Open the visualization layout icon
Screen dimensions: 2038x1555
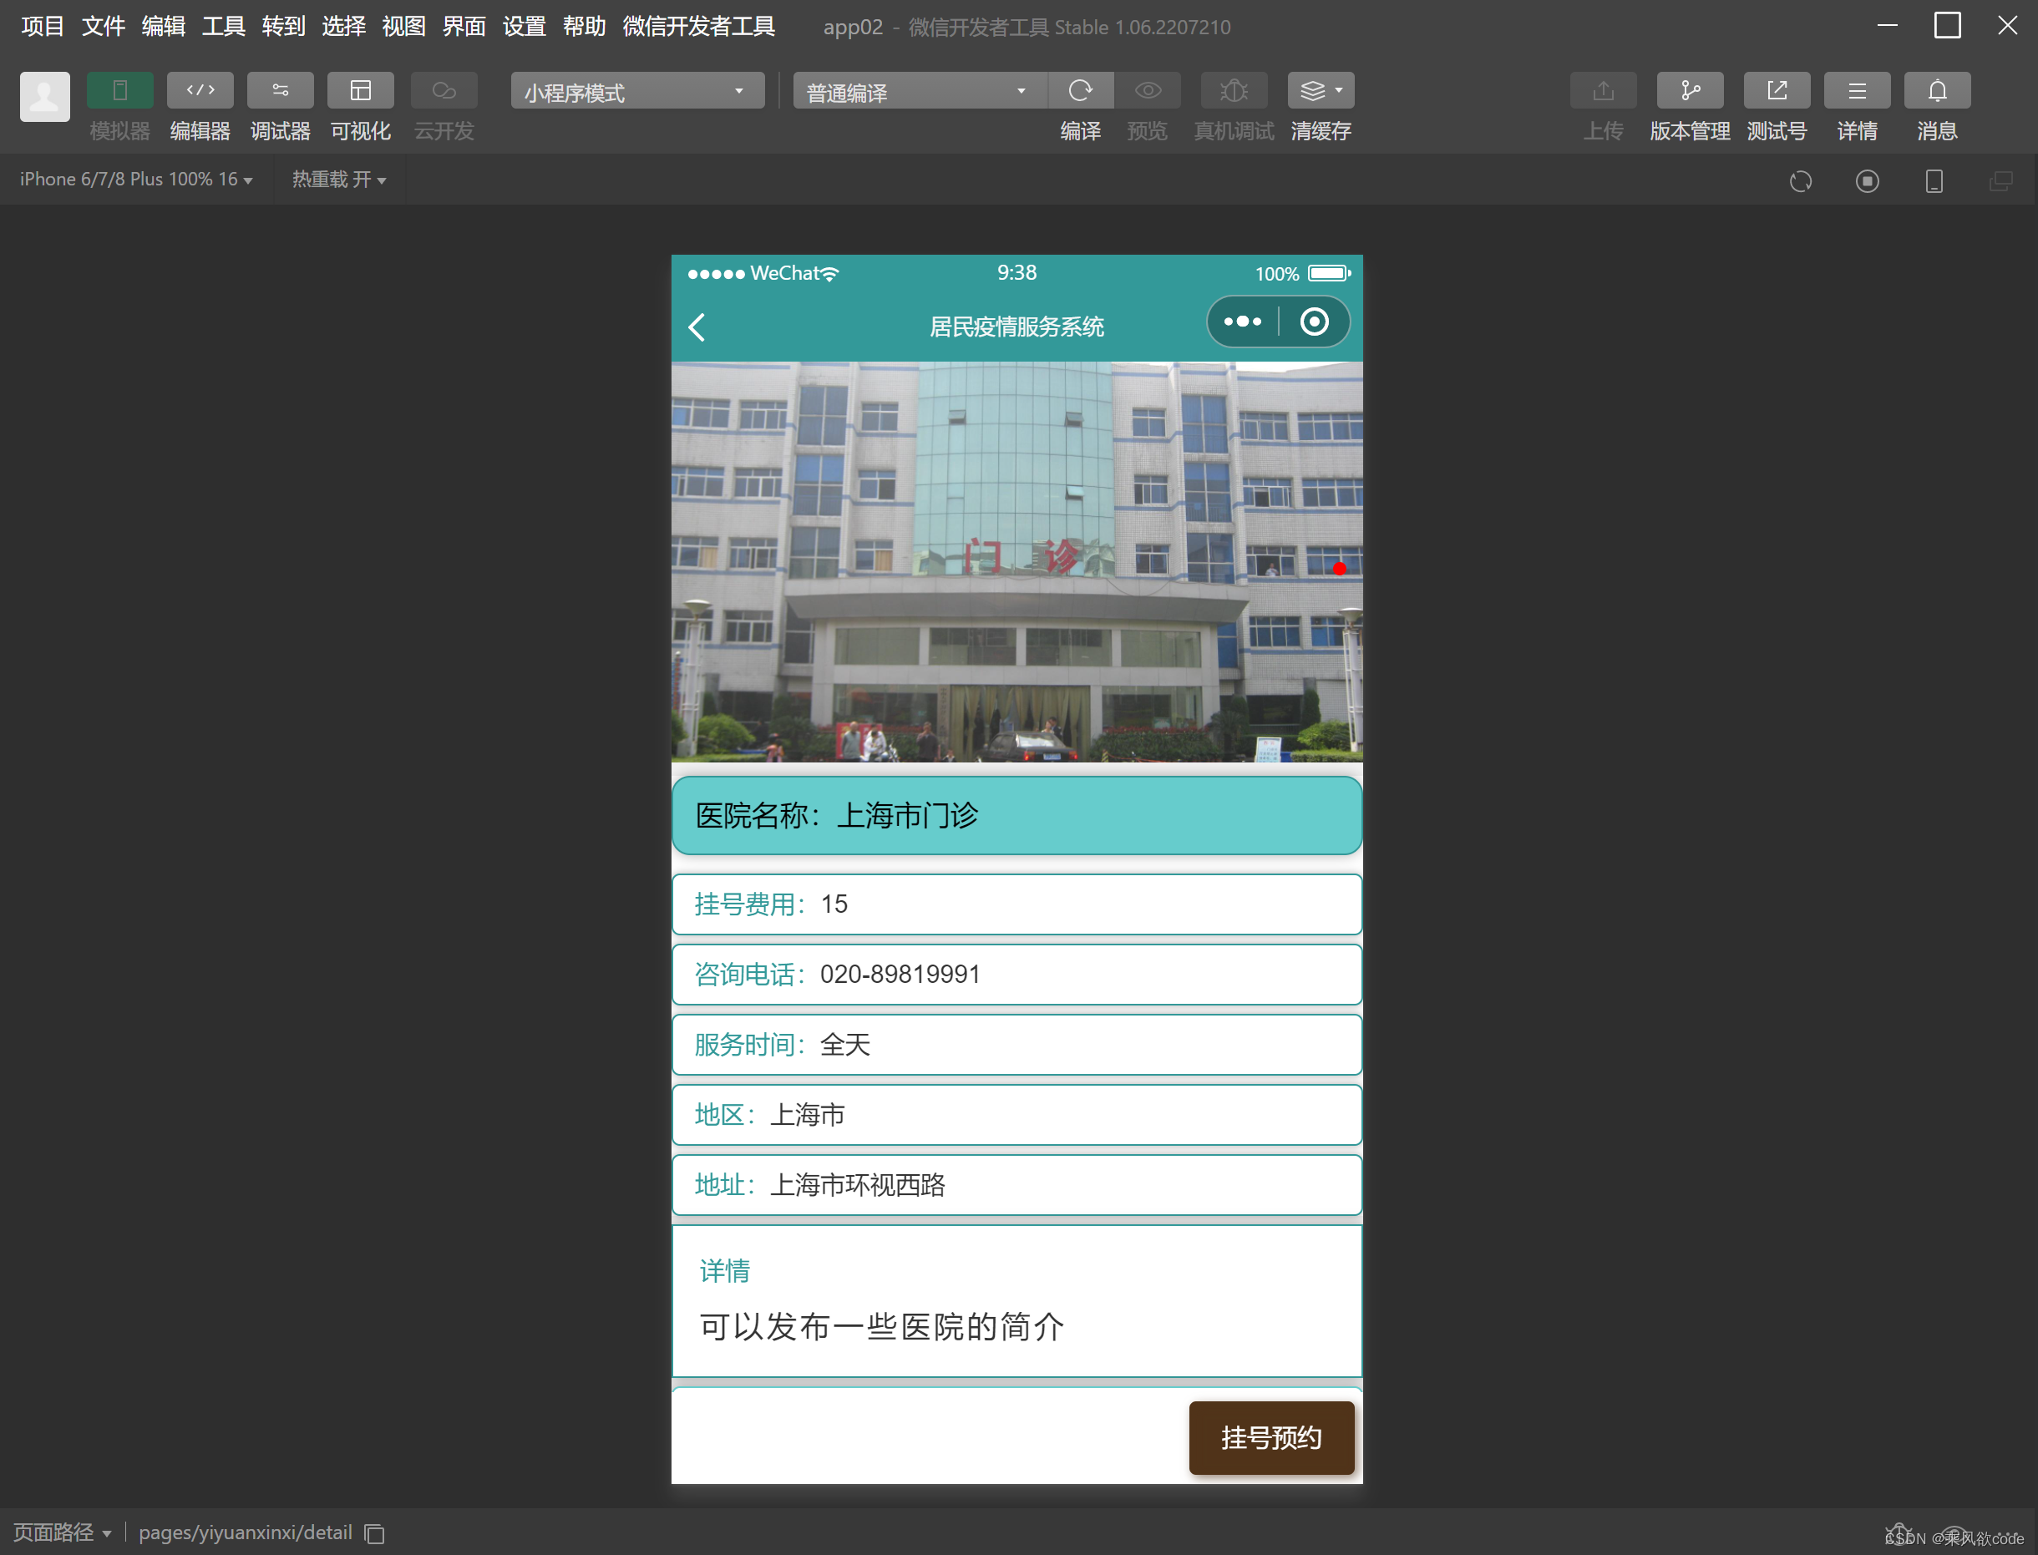pos(360,91)
